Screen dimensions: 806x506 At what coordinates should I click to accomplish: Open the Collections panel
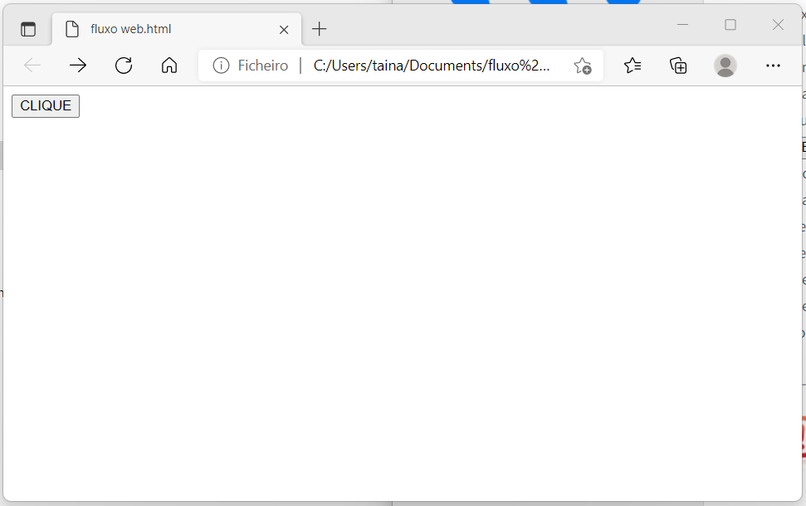click(x=679, y=66)
